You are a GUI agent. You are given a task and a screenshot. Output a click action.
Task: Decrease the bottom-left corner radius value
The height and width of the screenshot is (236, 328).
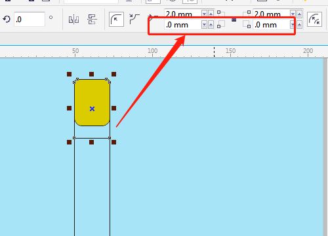coord(204,25)
